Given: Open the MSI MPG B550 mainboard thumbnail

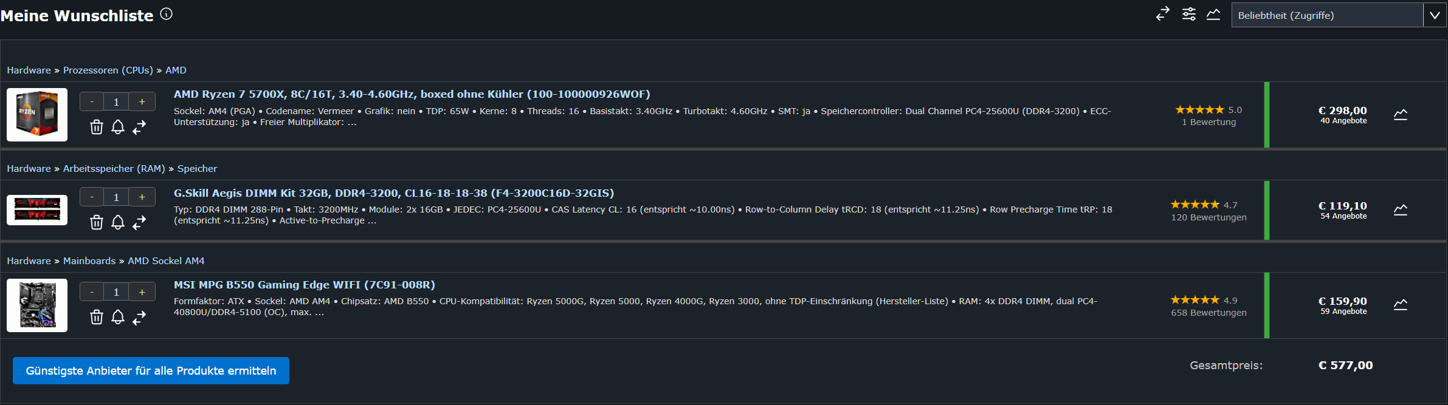Looking at the screenshot, I should [37, 305].
